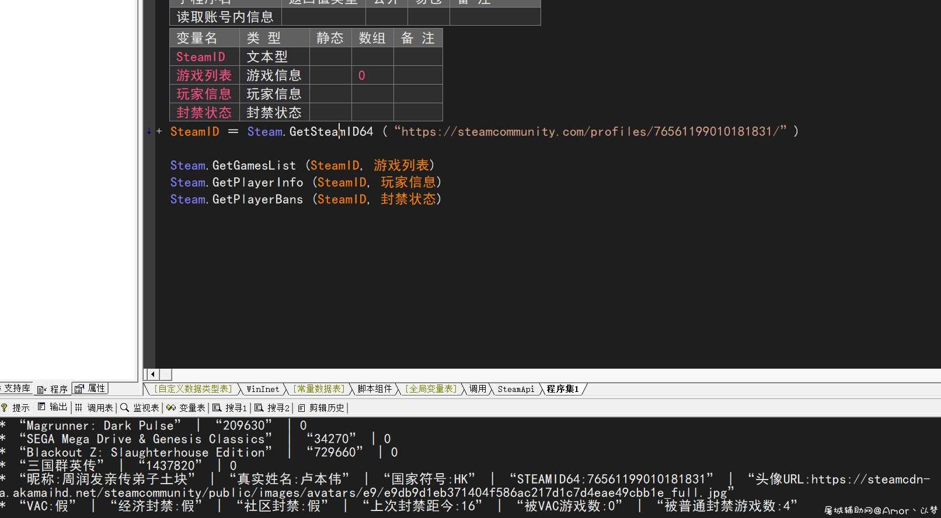941x518 pixels.
Task: Click the output text 昵称:周润发亲传弟子土块
Action: tap(107, 479)
